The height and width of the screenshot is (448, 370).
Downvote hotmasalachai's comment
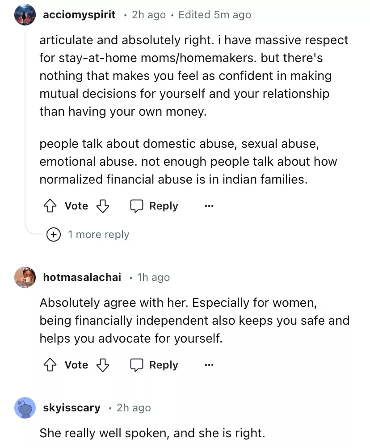103,365
